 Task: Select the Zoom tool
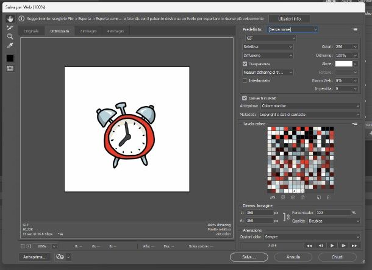click(10, 37)
